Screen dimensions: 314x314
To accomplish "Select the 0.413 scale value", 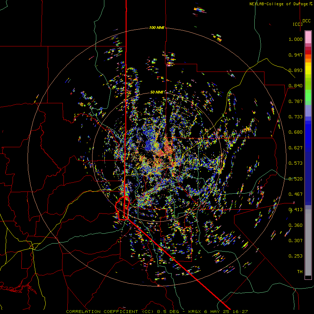I will [296, 210].
